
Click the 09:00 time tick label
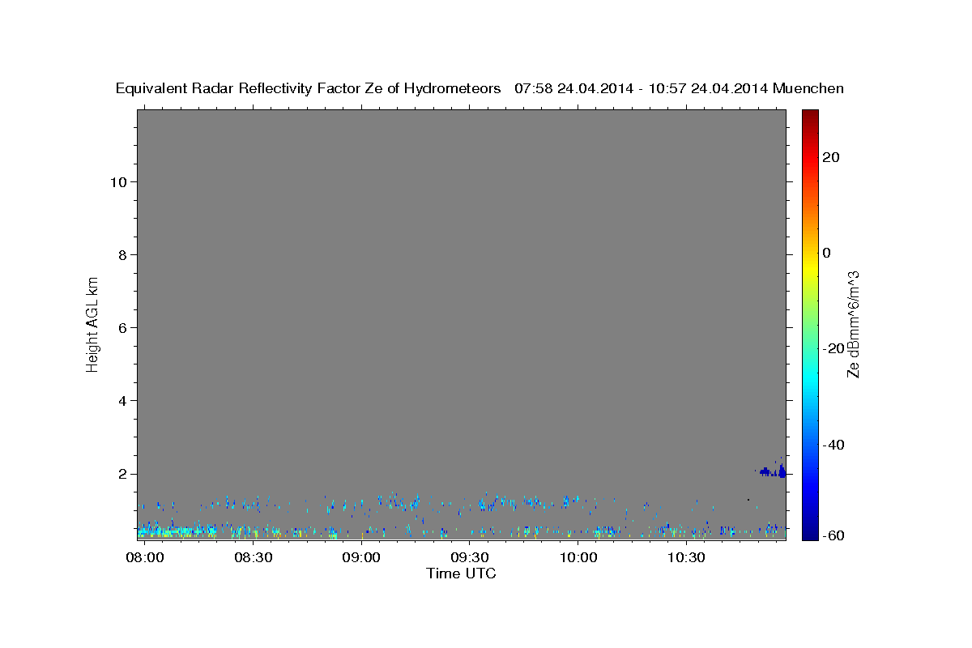coord(361,559)
